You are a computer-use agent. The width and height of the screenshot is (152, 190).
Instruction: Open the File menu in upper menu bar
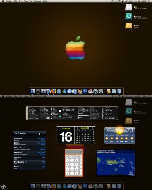(x=15, y=1)
